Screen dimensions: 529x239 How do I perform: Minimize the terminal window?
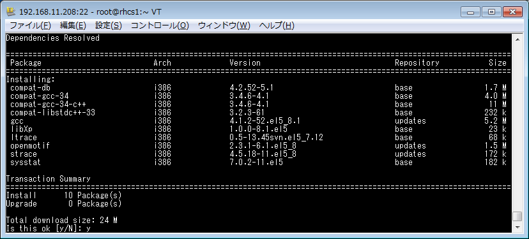pos(471,13)
